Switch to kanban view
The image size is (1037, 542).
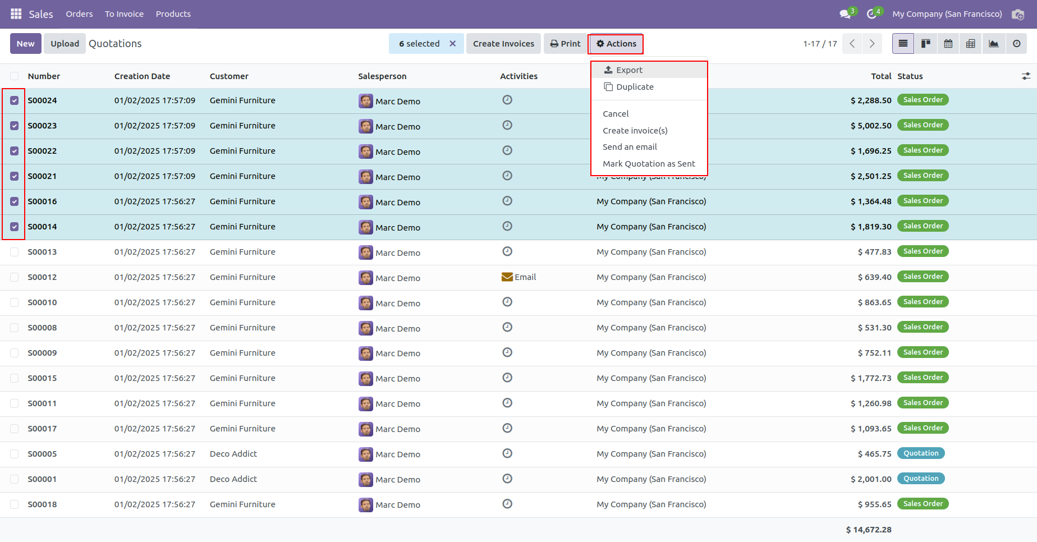click(x=926, y=44)
